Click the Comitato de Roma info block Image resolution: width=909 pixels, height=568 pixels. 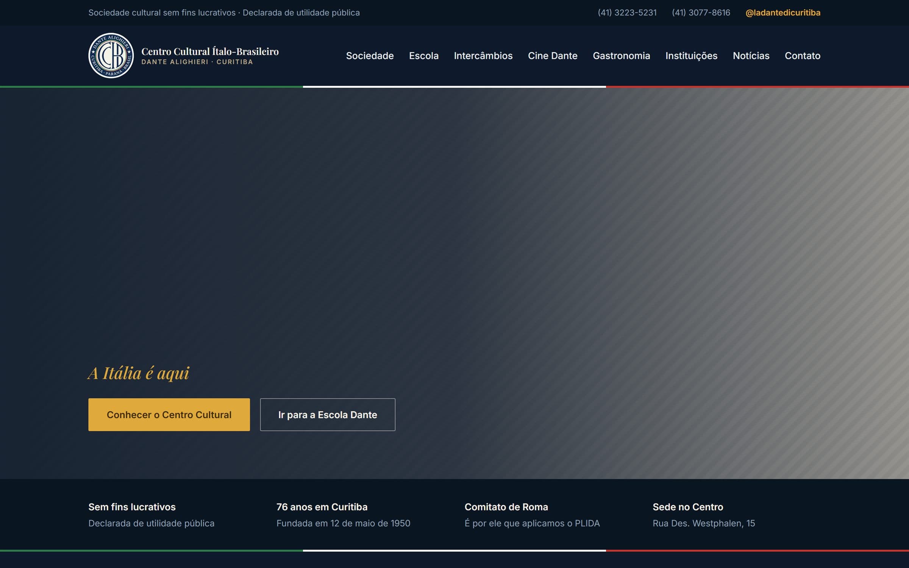point(532,515)
